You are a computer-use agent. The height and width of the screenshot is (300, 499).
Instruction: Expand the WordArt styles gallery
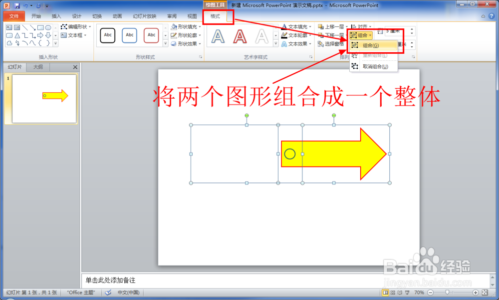coord(276,43)
